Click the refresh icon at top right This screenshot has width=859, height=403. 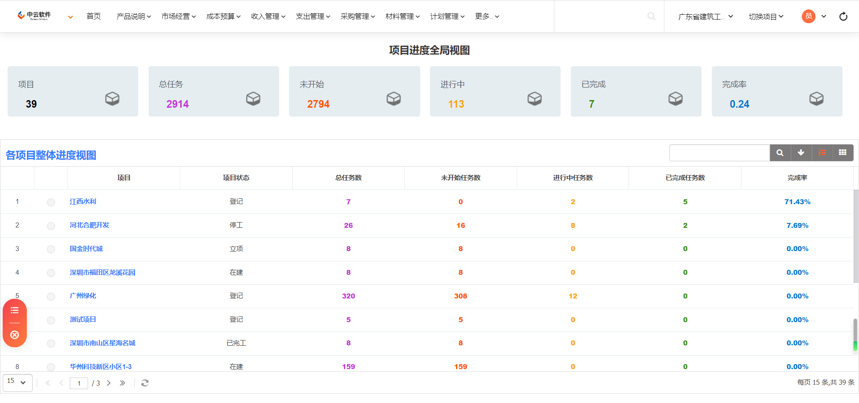843,17
